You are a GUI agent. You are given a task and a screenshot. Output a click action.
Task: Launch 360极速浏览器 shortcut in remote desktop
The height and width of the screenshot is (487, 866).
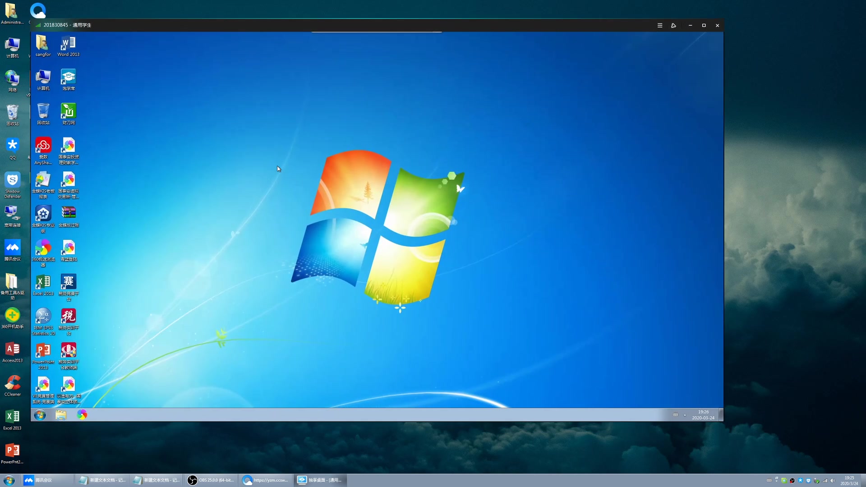pos(43,253)
